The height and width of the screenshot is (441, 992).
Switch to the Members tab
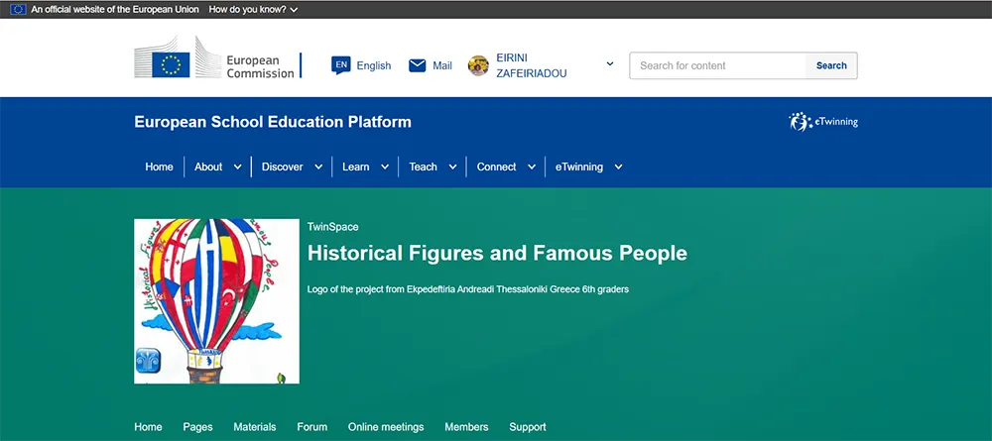(466, 427)
